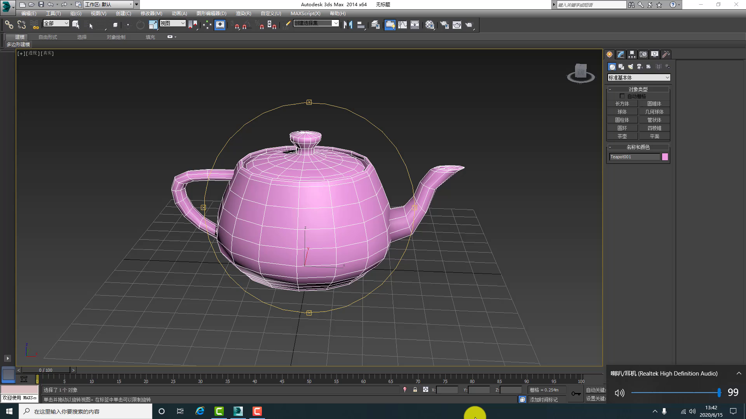Select the Cameras category icon
746x419 pixels.
(x=640, y=67)
